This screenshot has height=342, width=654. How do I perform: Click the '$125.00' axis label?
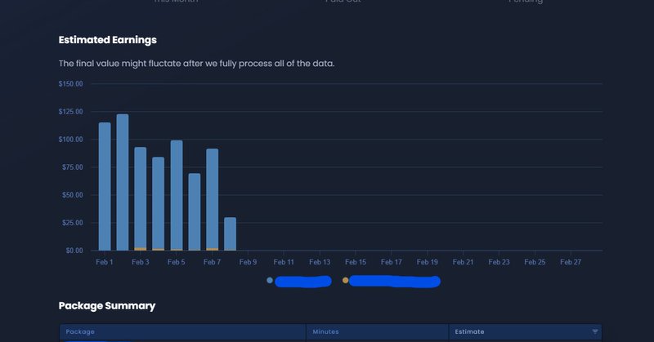[70, 112]
